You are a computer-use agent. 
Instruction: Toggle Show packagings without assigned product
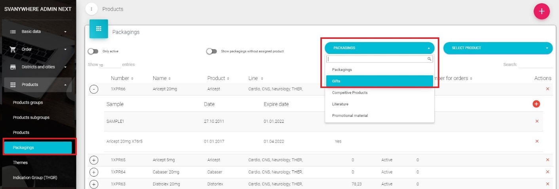pos(211,51)
